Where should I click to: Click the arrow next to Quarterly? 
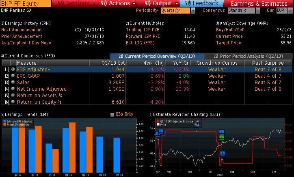(193, 11)
